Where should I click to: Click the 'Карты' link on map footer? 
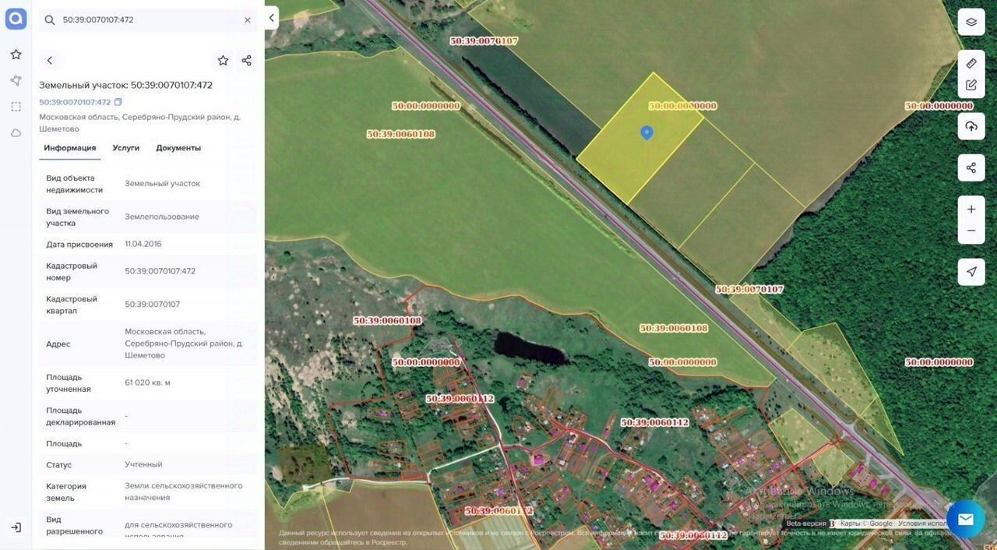click(851, 524)
